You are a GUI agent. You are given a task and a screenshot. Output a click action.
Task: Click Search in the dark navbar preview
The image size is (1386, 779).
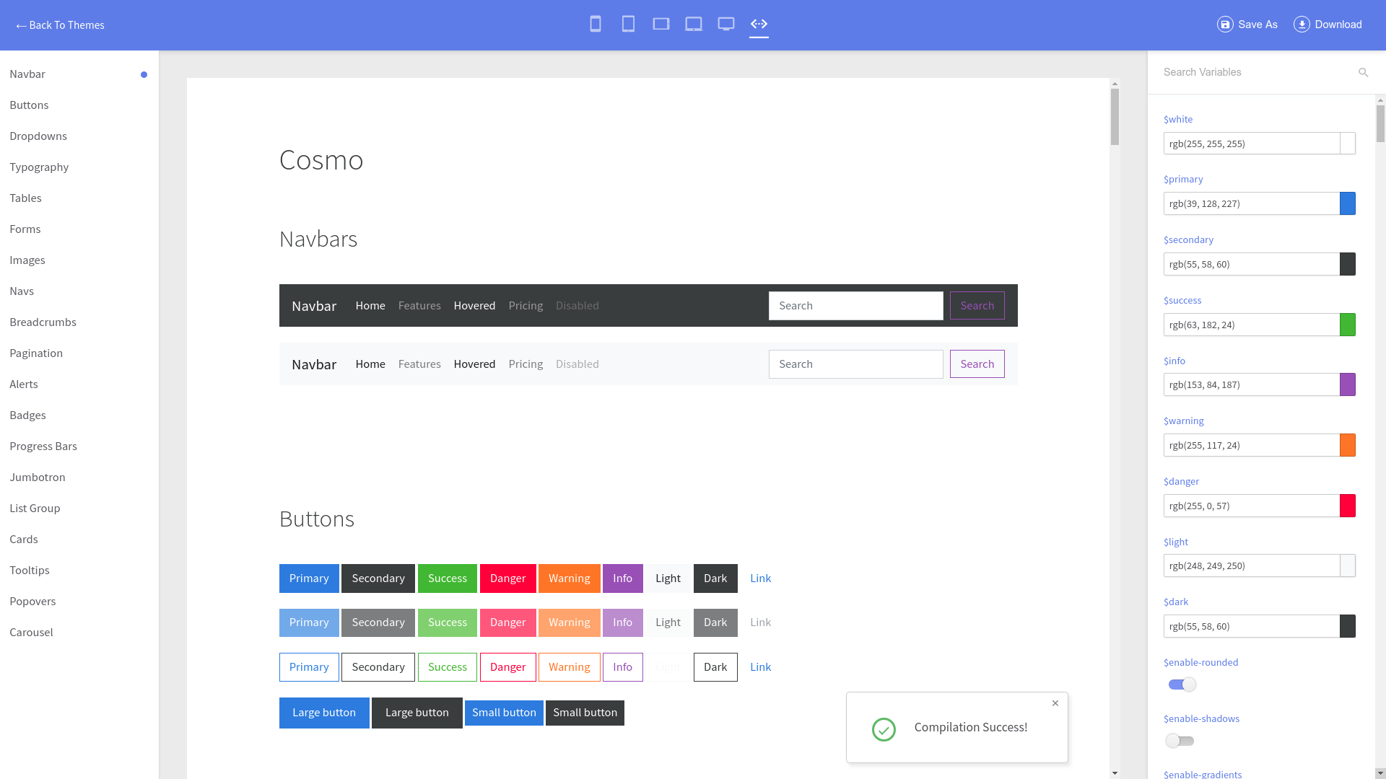point(977,305)
